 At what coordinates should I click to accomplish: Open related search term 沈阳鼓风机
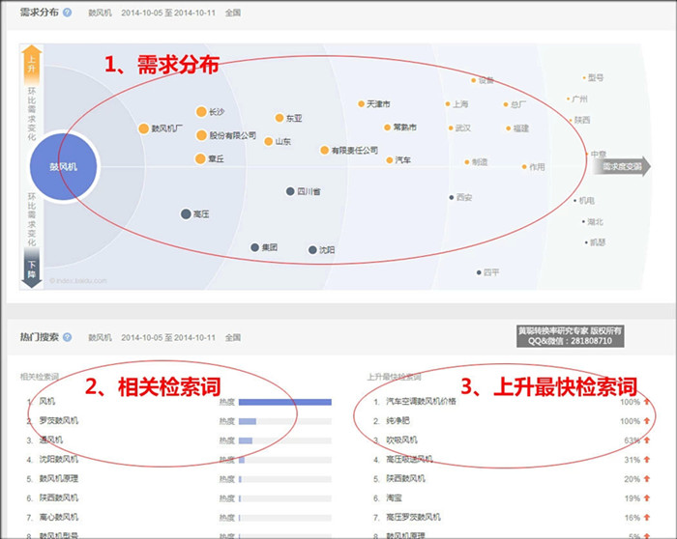pos(59,459)
